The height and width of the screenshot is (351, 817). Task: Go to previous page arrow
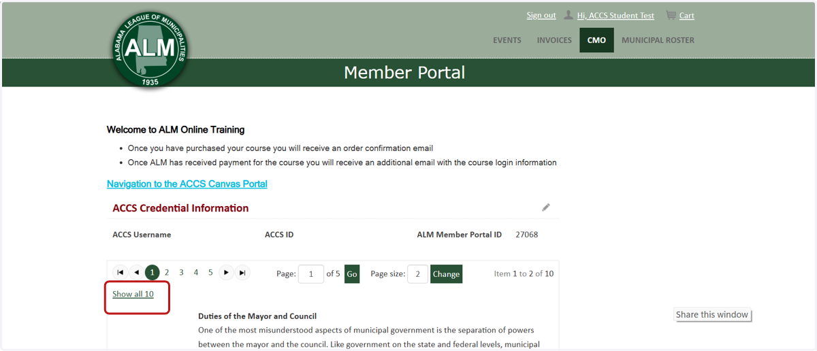(x=136, y=273)
